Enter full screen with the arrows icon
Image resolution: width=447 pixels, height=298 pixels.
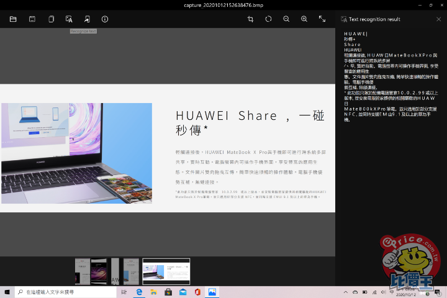[322, 19]
